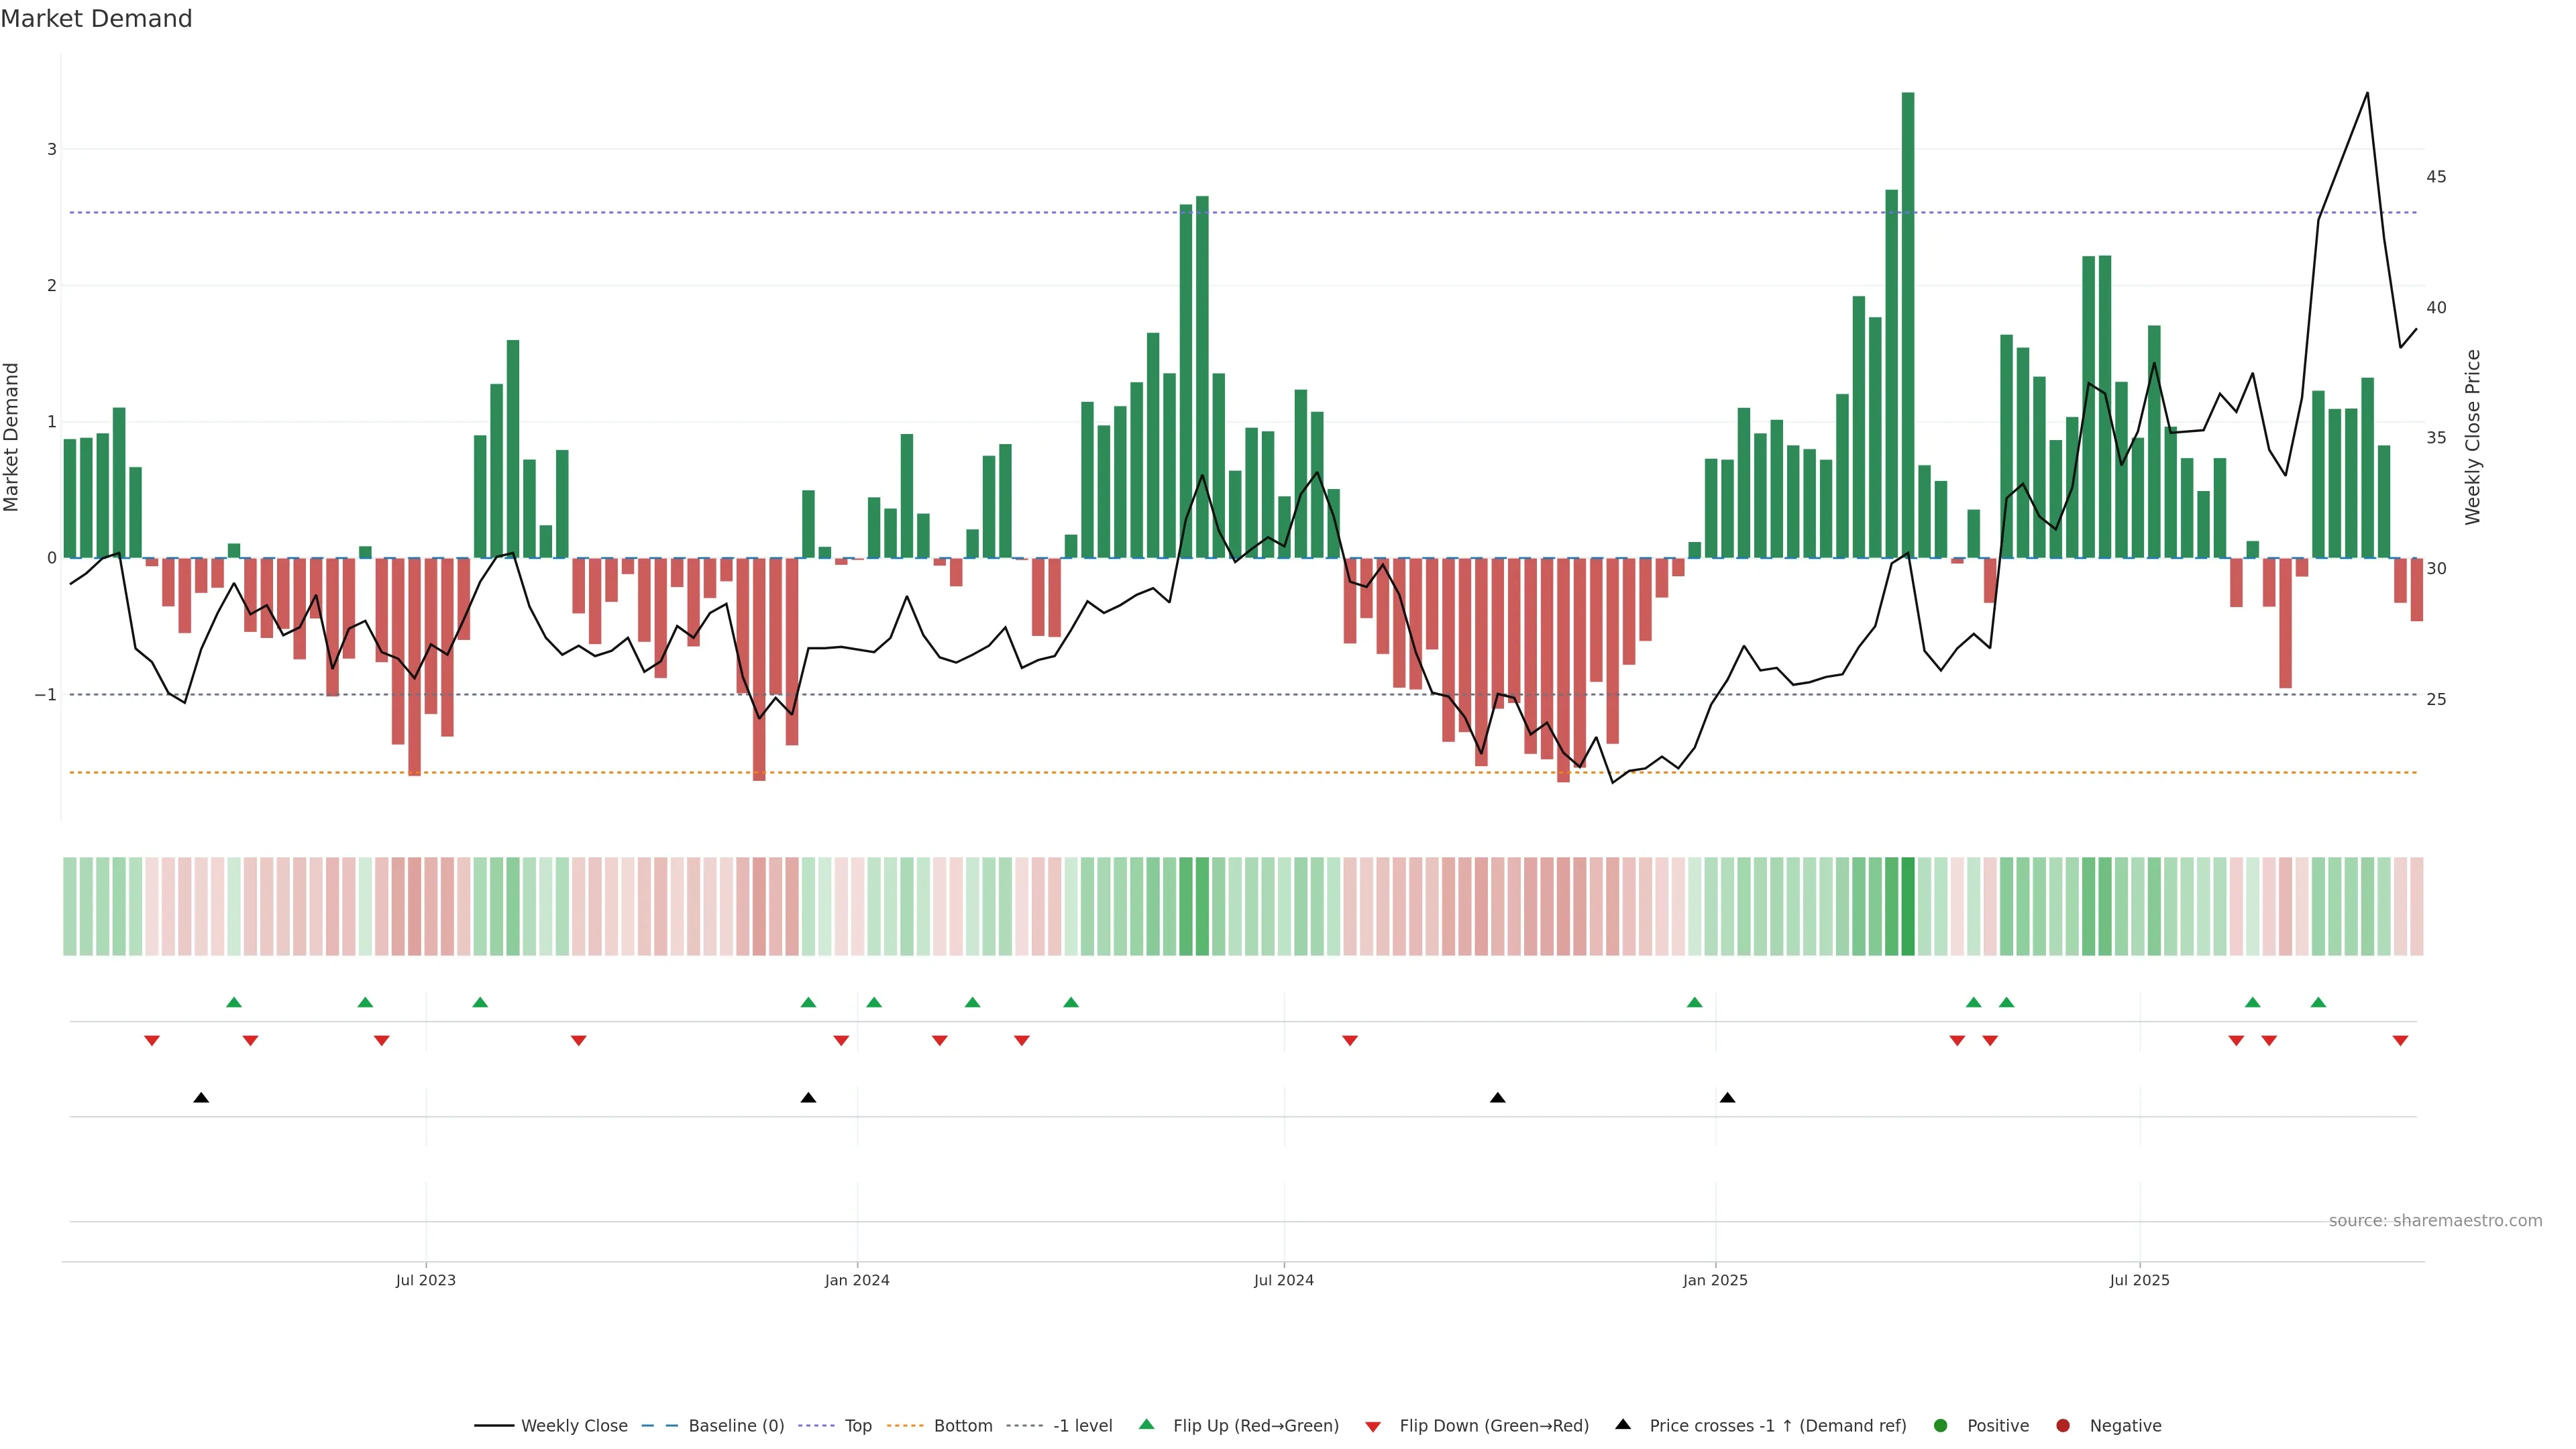The image size is (2576, 1449).
Task: Click the green Flip Up legend triangle
Action: pos(1147,1425)
